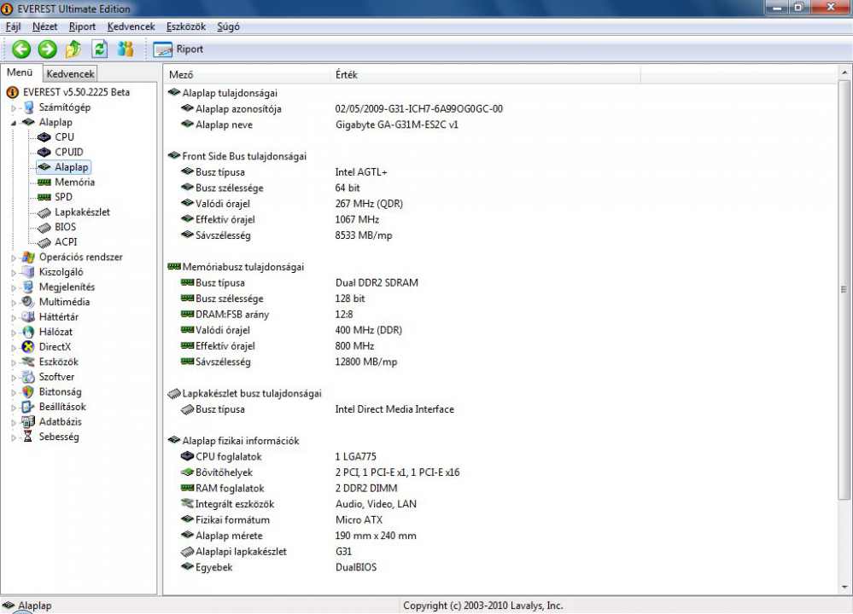Select Fizikai formátum Micro ATX row
The image size is (853, 614).
[x=282, y=520]
